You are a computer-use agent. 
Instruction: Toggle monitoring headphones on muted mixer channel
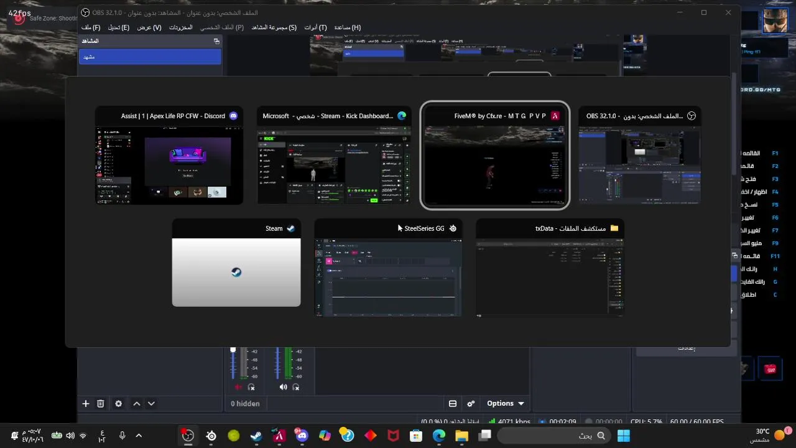[251, 387]
